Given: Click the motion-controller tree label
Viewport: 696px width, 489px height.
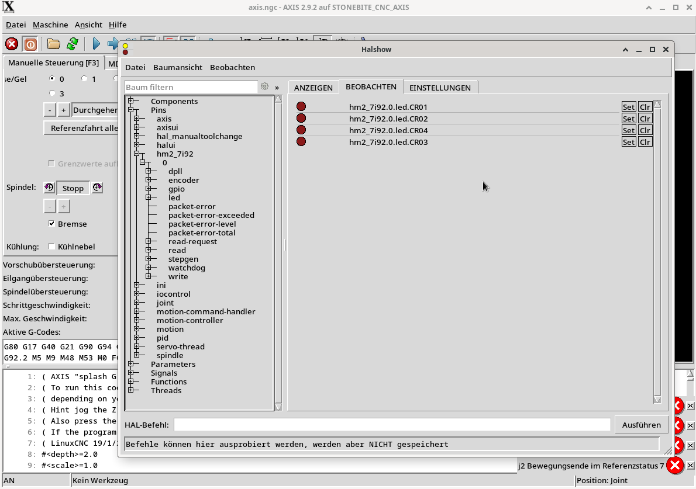Looking at the screenshot, I should (x=189, y=320).
